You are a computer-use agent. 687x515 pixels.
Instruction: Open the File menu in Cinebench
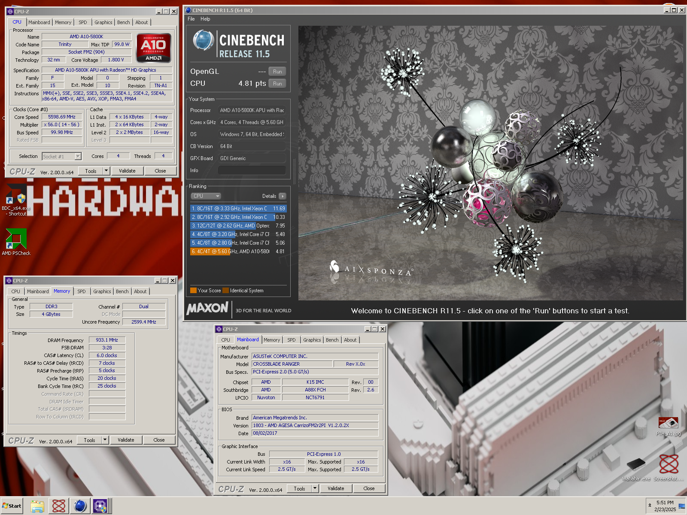[x=191, y=19]
